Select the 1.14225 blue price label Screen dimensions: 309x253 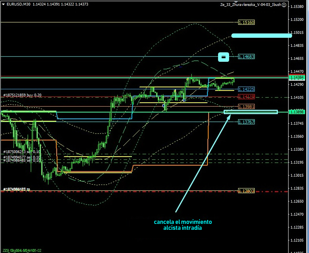pos(246,89)
